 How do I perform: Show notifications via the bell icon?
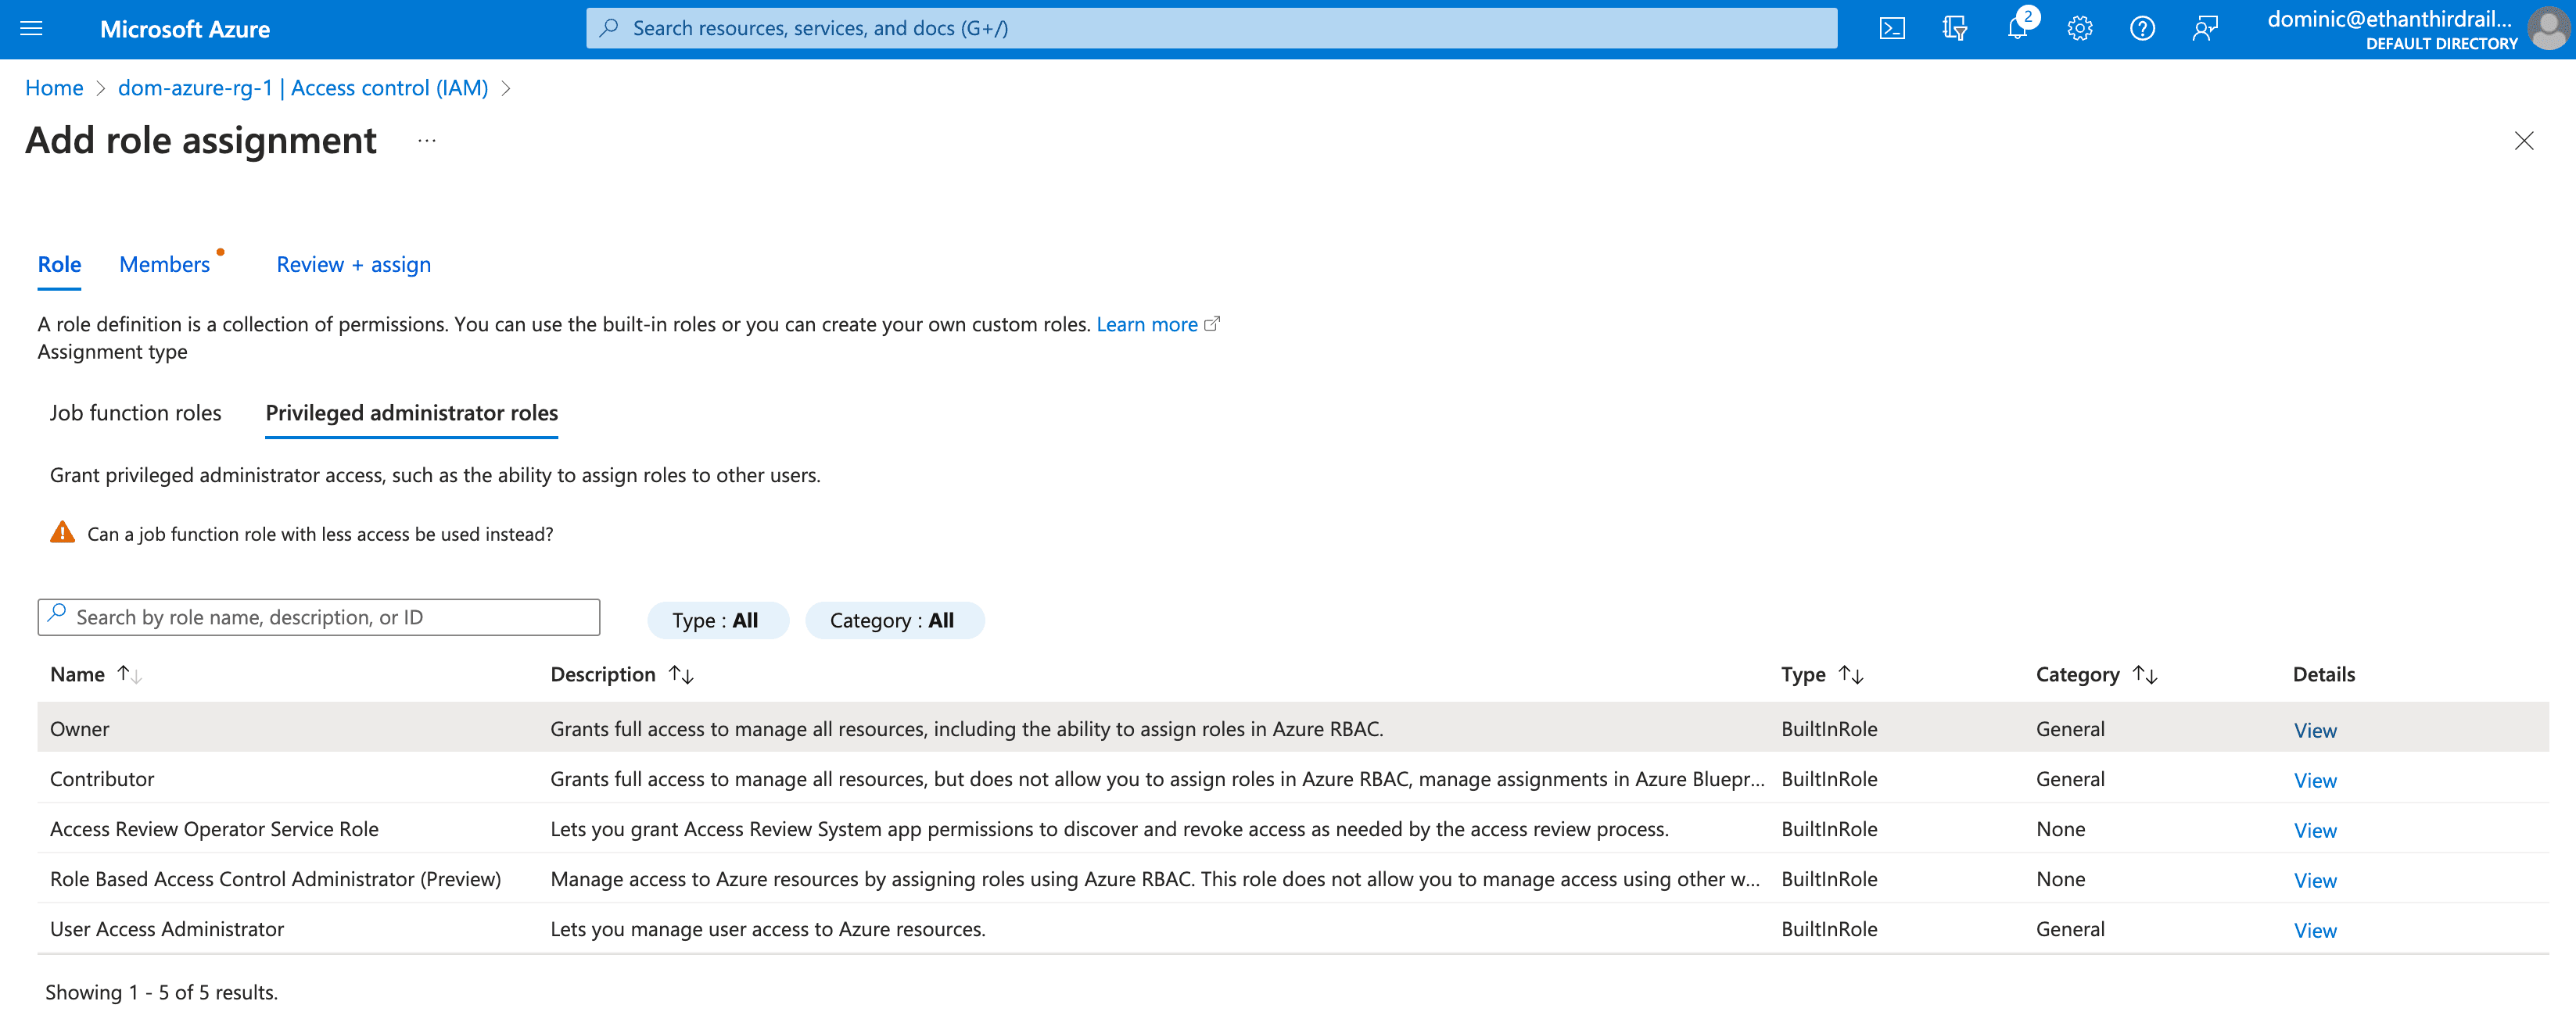(x=2017, y=29)
